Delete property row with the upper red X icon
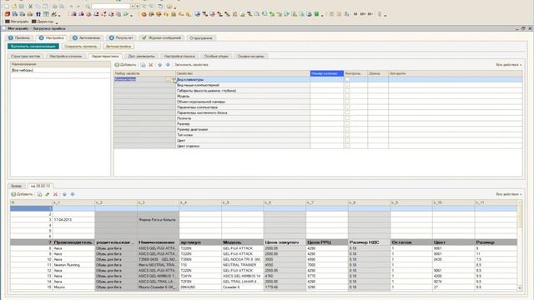Image resolution: width=534 pixels, height=300 pixels. [151, 65]
